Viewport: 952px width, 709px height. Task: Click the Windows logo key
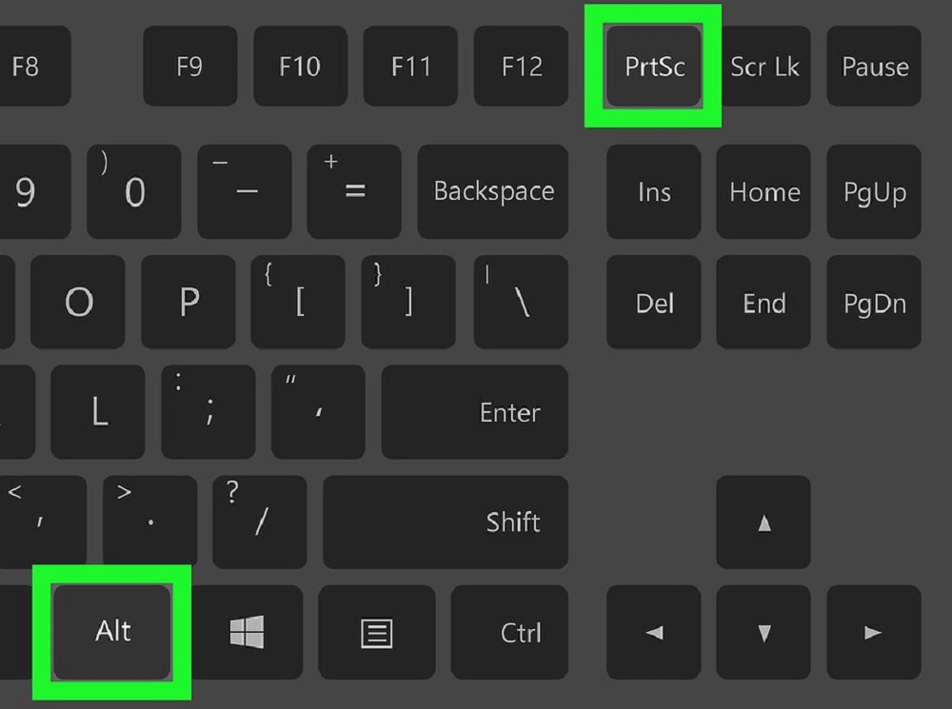click(x=248, y=632)
